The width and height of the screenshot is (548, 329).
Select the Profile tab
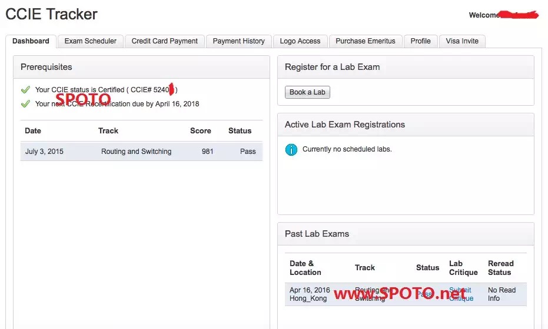coord(420,41)
